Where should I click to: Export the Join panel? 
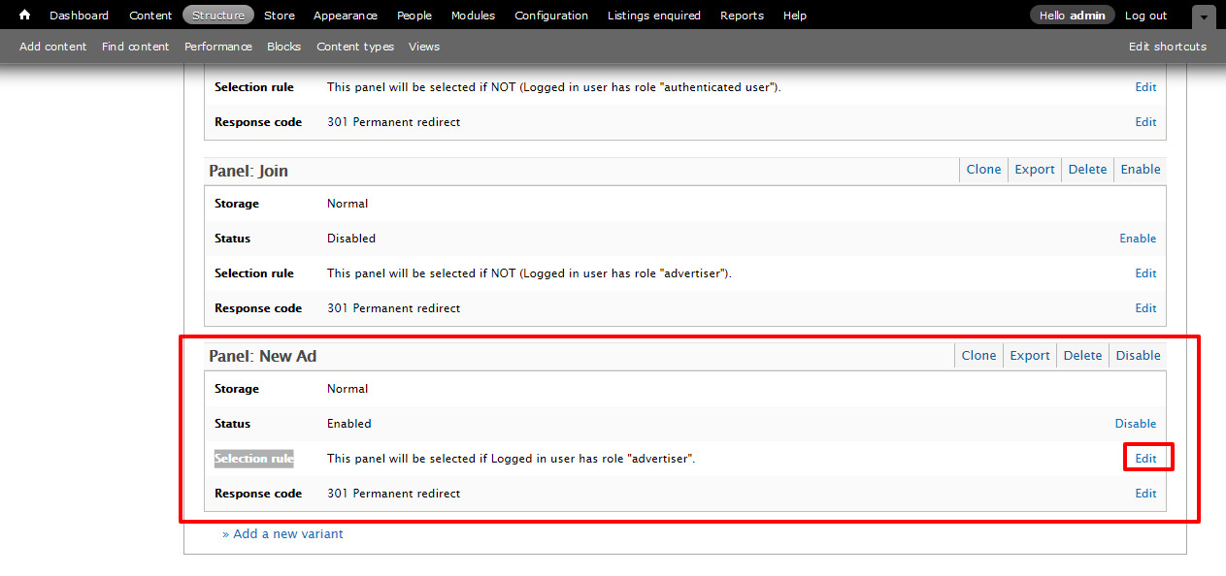(x=1035, y=170)
